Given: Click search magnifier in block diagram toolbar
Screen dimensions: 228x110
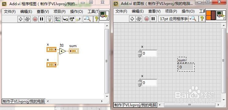Looking at the screenshot, I should 88,19.
